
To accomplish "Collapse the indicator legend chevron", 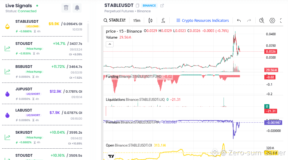I will (x=110, y=44).
